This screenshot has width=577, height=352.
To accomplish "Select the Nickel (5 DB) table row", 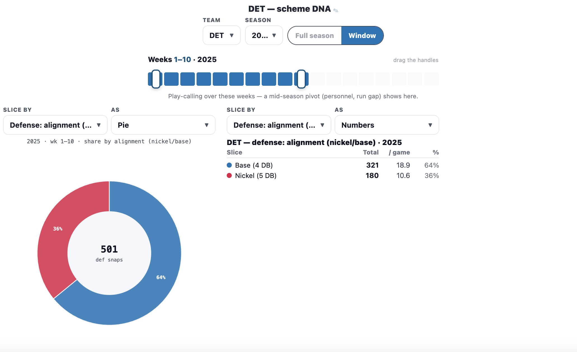I will (333, 175).
